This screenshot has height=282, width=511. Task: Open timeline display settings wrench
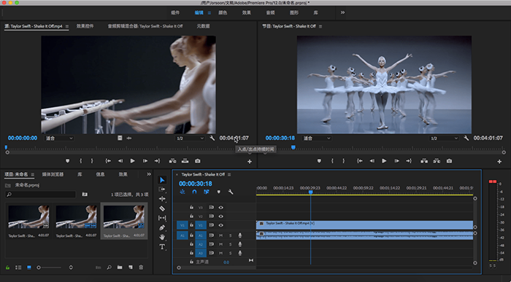point(231,192)
